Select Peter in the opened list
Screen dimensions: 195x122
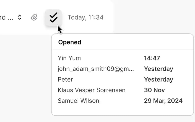(x=65, y=79)
